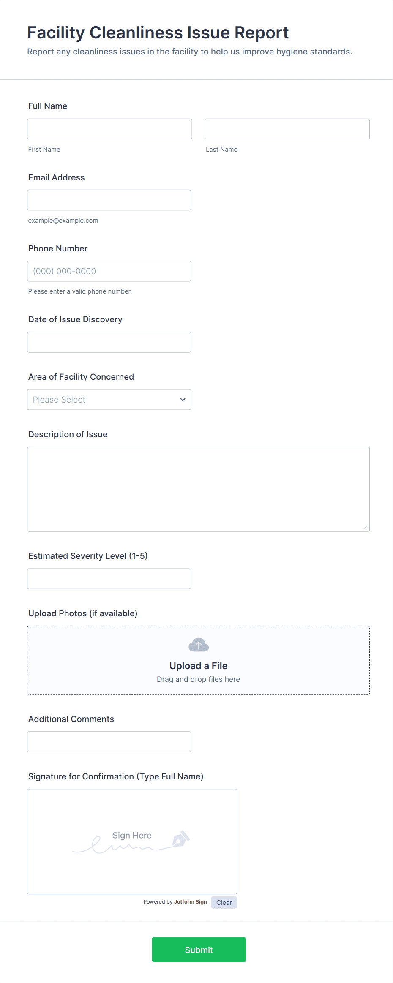Select the Phone Number field
This screenshot has height=983, width=393.
[109, 271]
